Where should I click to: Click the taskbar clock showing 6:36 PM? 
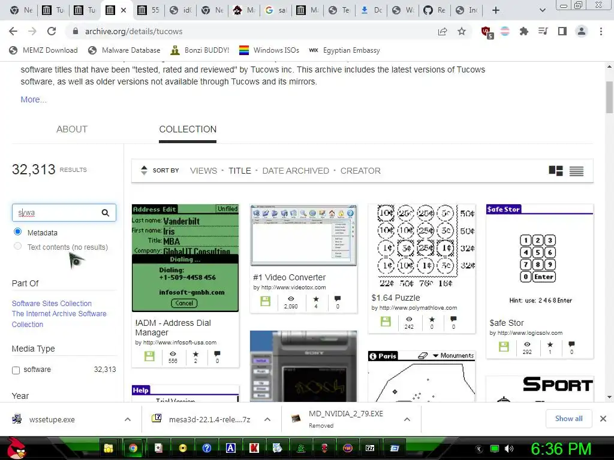tap(561, 449)
